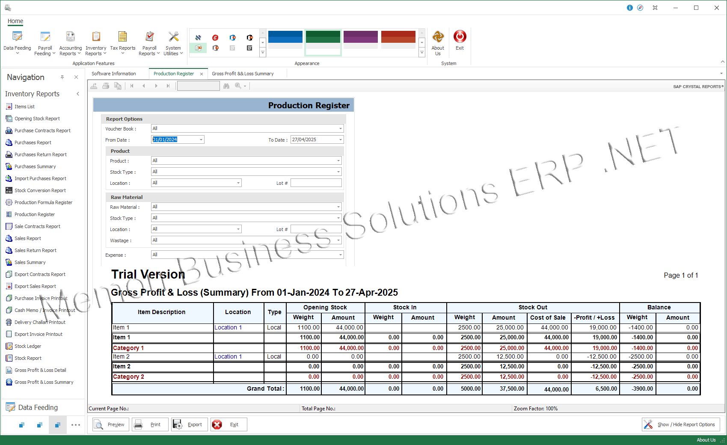Open the To Date picker dropdown
Viewport: 727px width, 445px height.
[x=341, y=139]
